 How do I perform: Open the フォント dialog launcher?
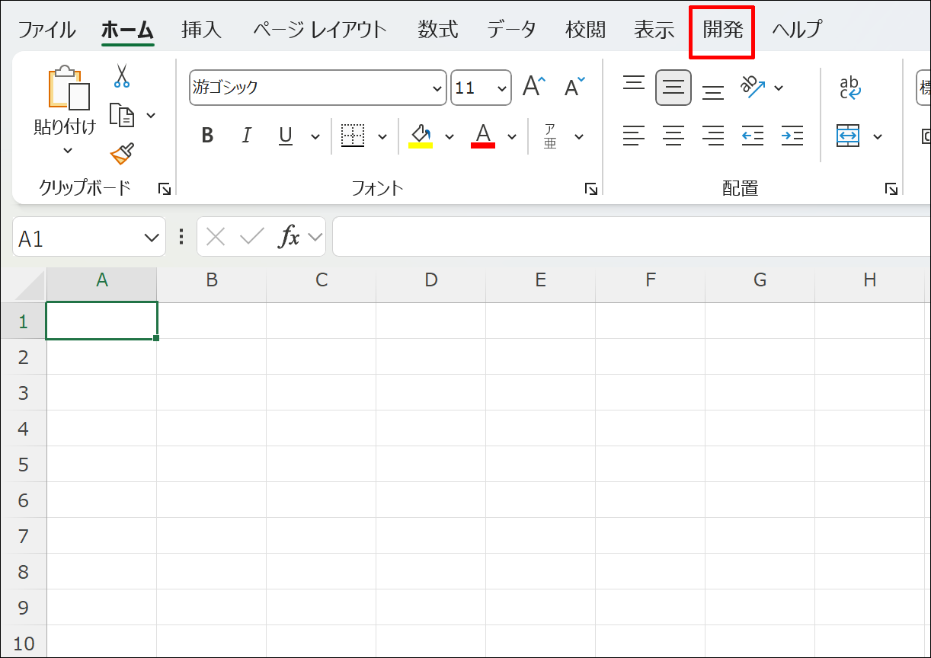click(x=591, y=188)
